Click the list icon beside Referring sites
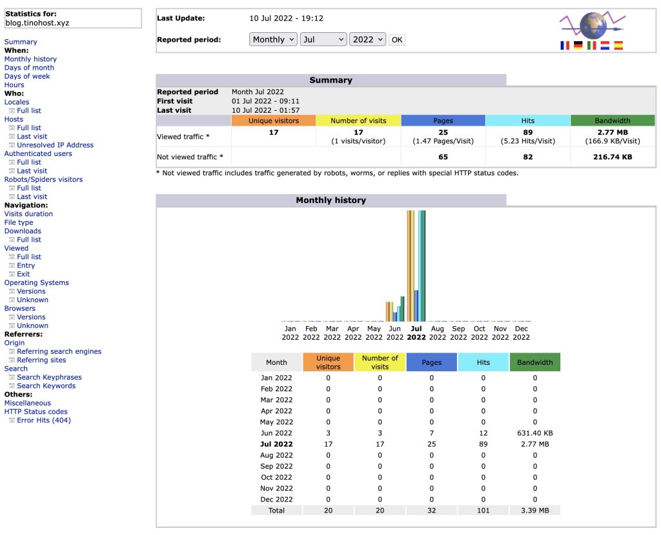The image size is (661, 535). (x=12, y=360)
